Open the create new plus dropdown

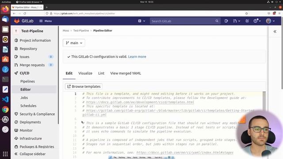(x=141, y=21)
